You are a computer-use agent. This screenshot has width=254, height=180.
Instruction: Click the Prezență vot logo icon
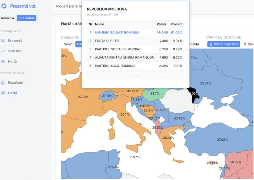[x=4, y=6]
